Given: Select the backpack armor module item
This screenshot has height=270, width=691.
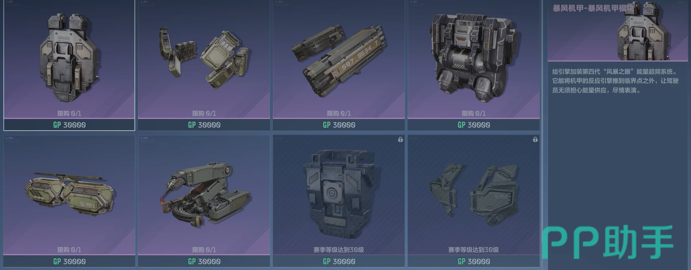Looking at the screenshot, I should click(x=69, y=59).
